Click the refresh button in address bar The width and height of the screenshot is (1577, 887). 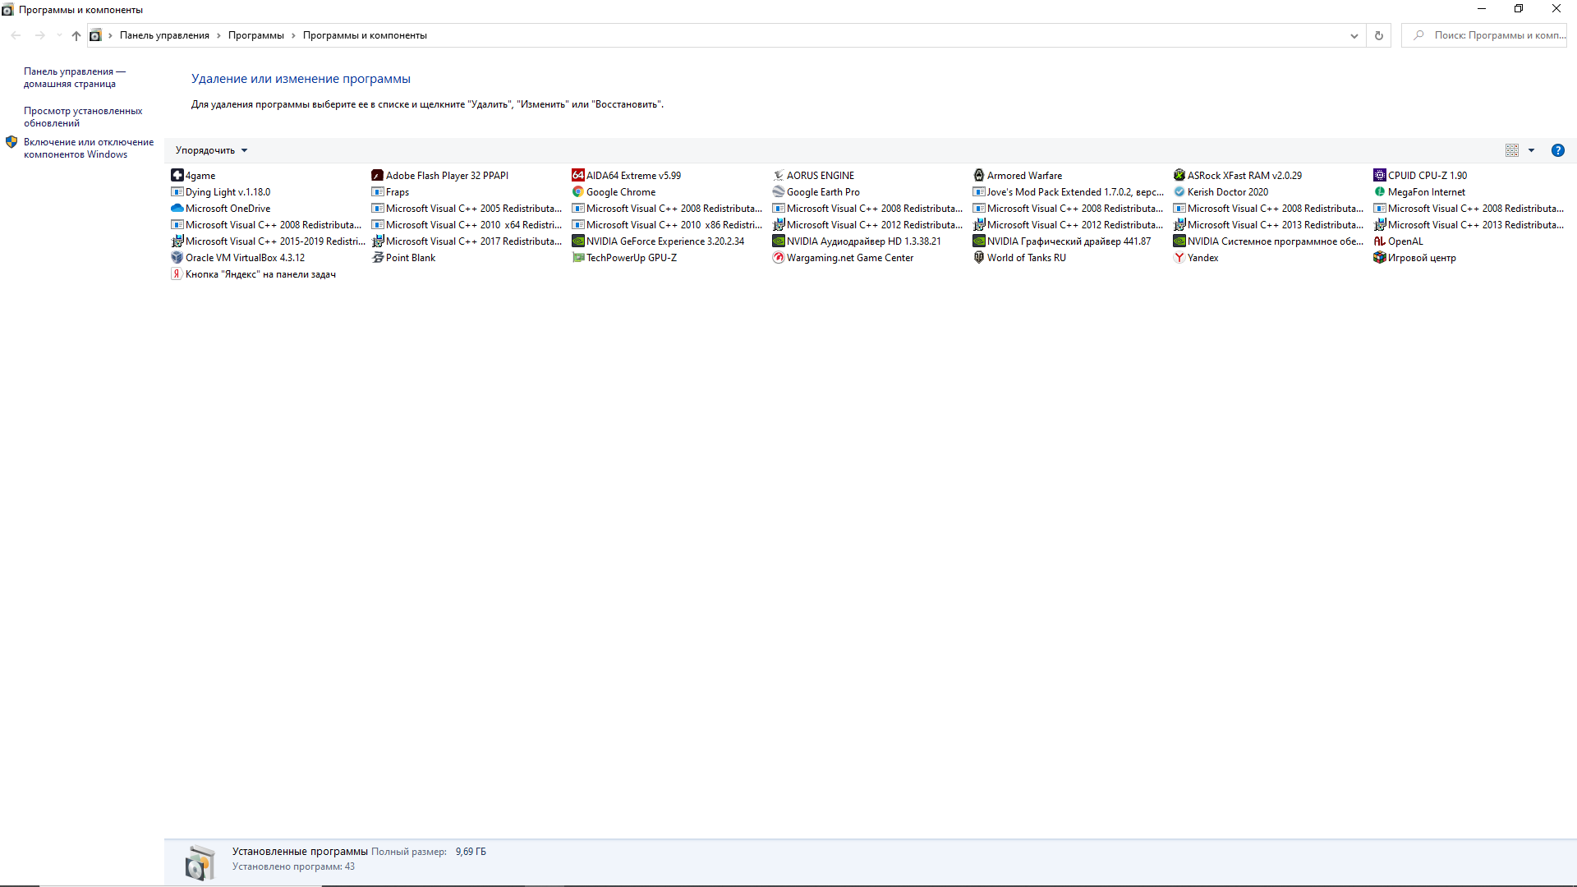[1379, 35]
